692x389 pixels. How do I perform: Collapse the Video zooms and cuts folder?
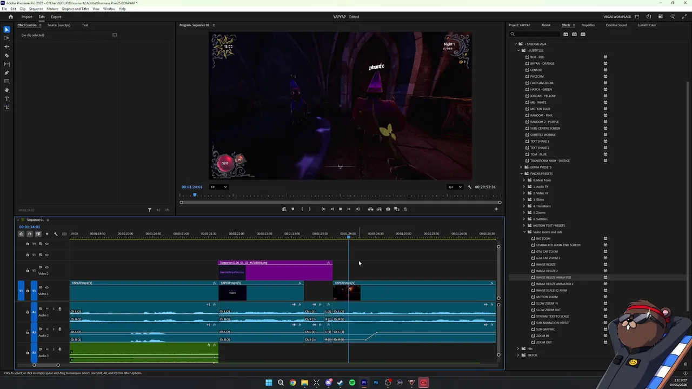coord(524,232)
